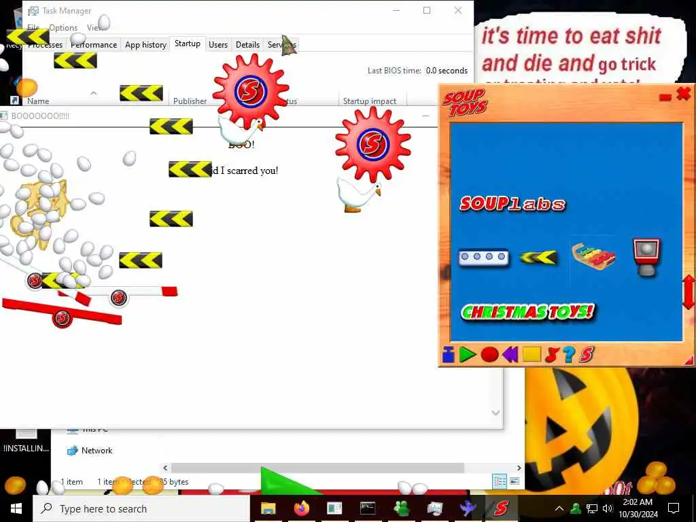Screen dimensions: 696x522
Task: Click the CHRISTMAS TOYS! heading
Action: [527, 312]
